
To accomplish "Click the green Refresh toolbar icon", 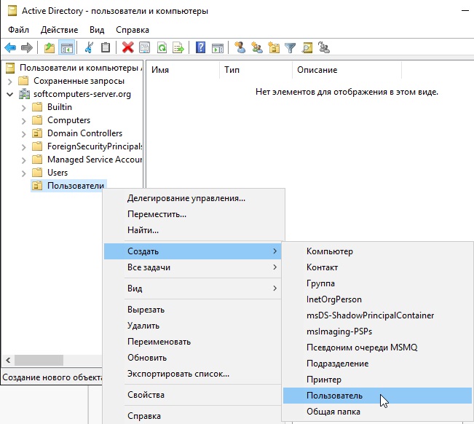I will click(x=162, y=47).
